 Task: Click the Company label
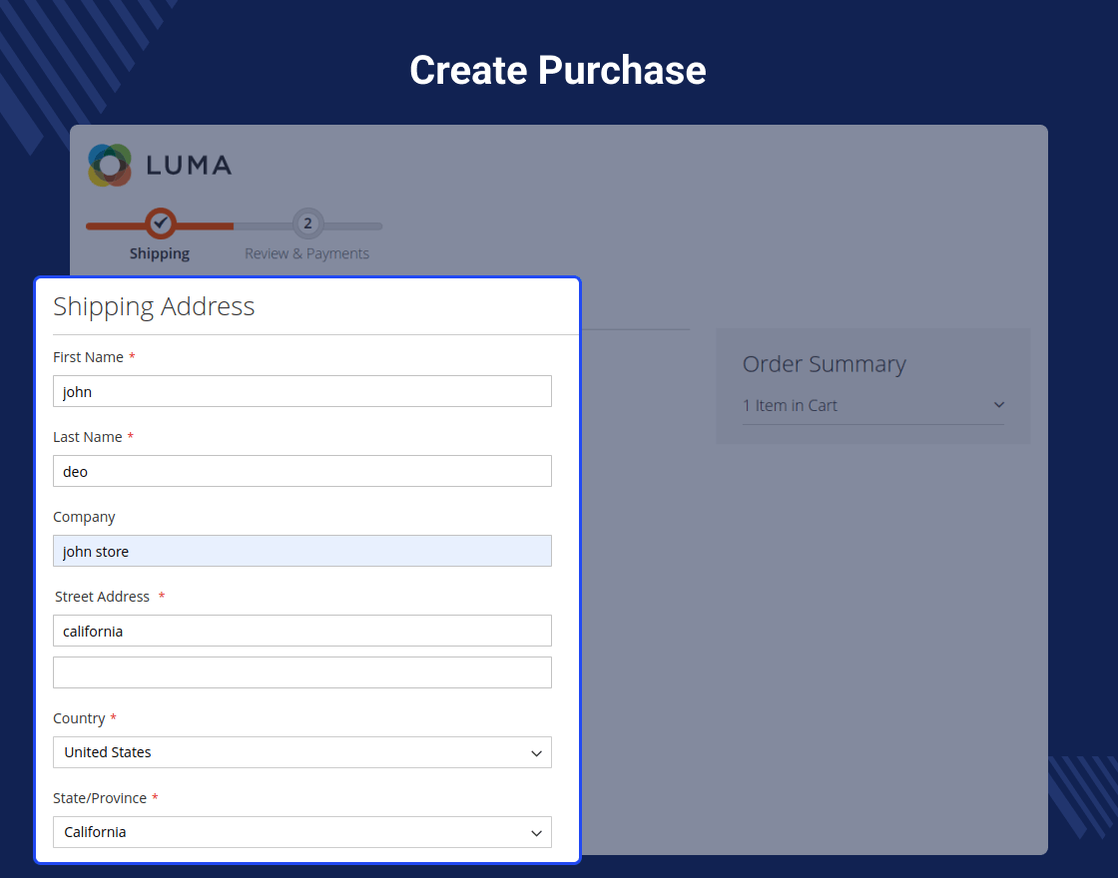[84, 517]
